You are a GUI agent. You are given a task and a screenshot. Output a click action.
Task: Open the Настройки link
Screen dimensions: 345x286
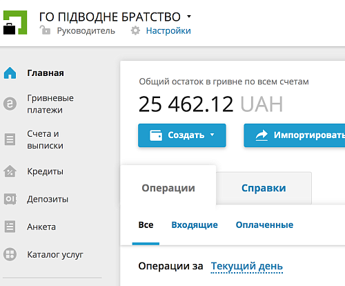168,30
